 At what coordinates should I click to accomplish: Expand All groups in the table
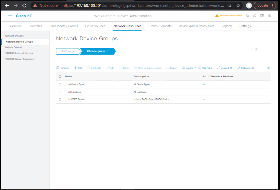tap(225, 68)
